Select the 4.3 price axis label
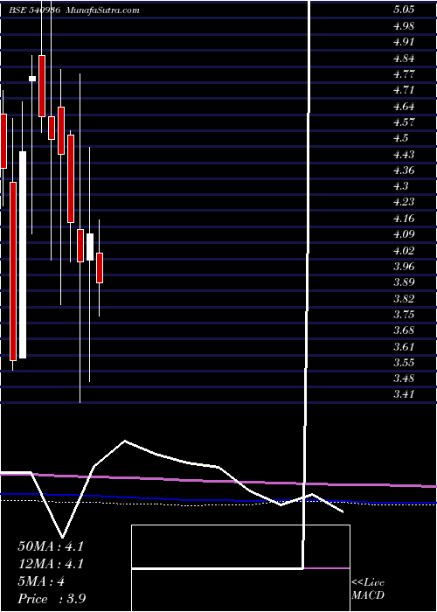This screenshot has height=612, width=437. tap(400, 186)
